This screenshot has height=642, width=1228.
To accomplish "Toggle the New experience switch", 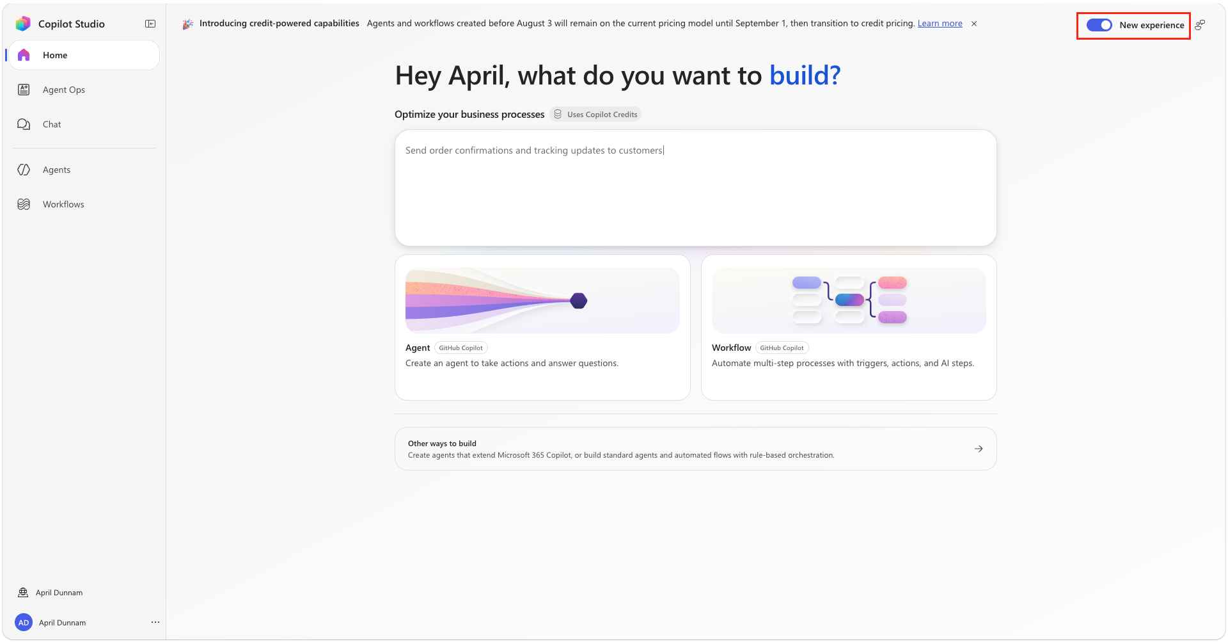I will click(1099, 25).
